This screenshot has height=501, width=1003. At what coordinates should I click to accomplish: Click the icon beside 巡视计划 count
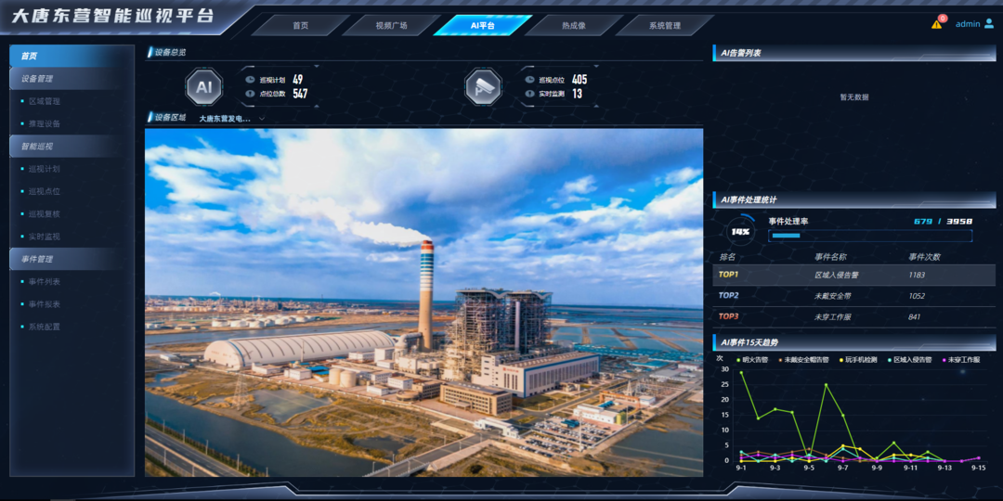250,80
